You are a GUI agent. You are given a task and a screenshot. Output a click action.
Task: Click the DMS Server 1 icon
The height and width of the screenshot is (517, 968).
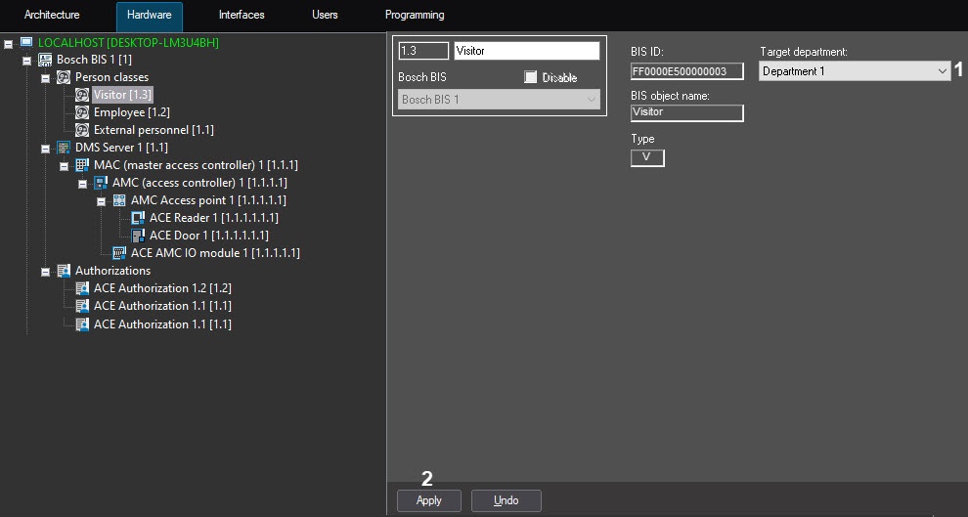(64, 148)
